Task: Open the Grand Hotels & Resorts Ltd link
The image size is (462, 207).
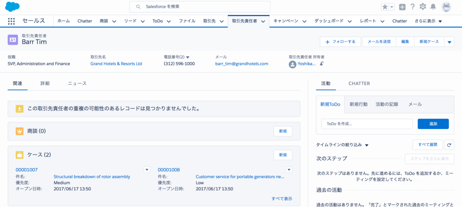Action: coord(116,64)
